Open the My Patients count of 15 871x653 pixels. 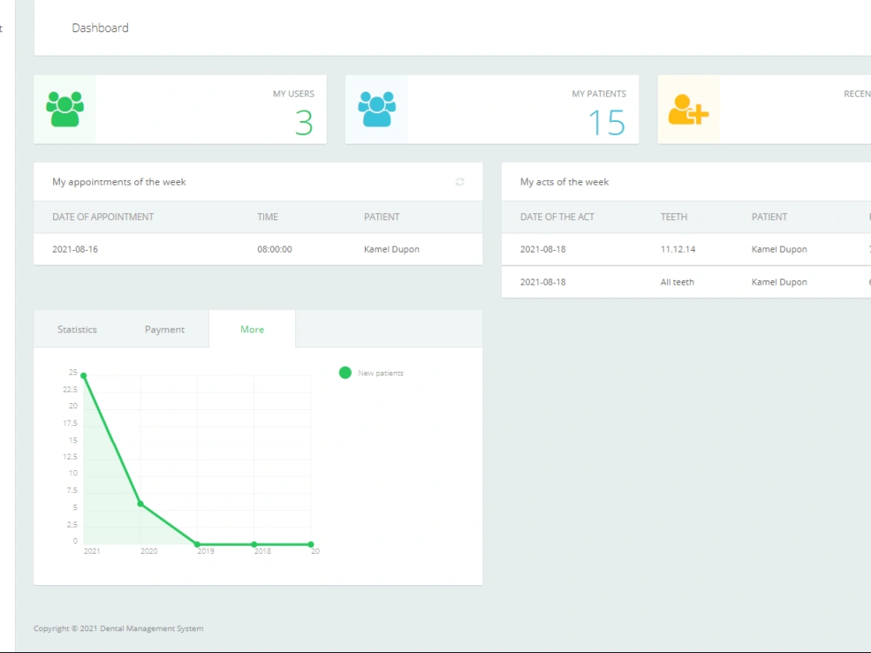coord(606,123)
